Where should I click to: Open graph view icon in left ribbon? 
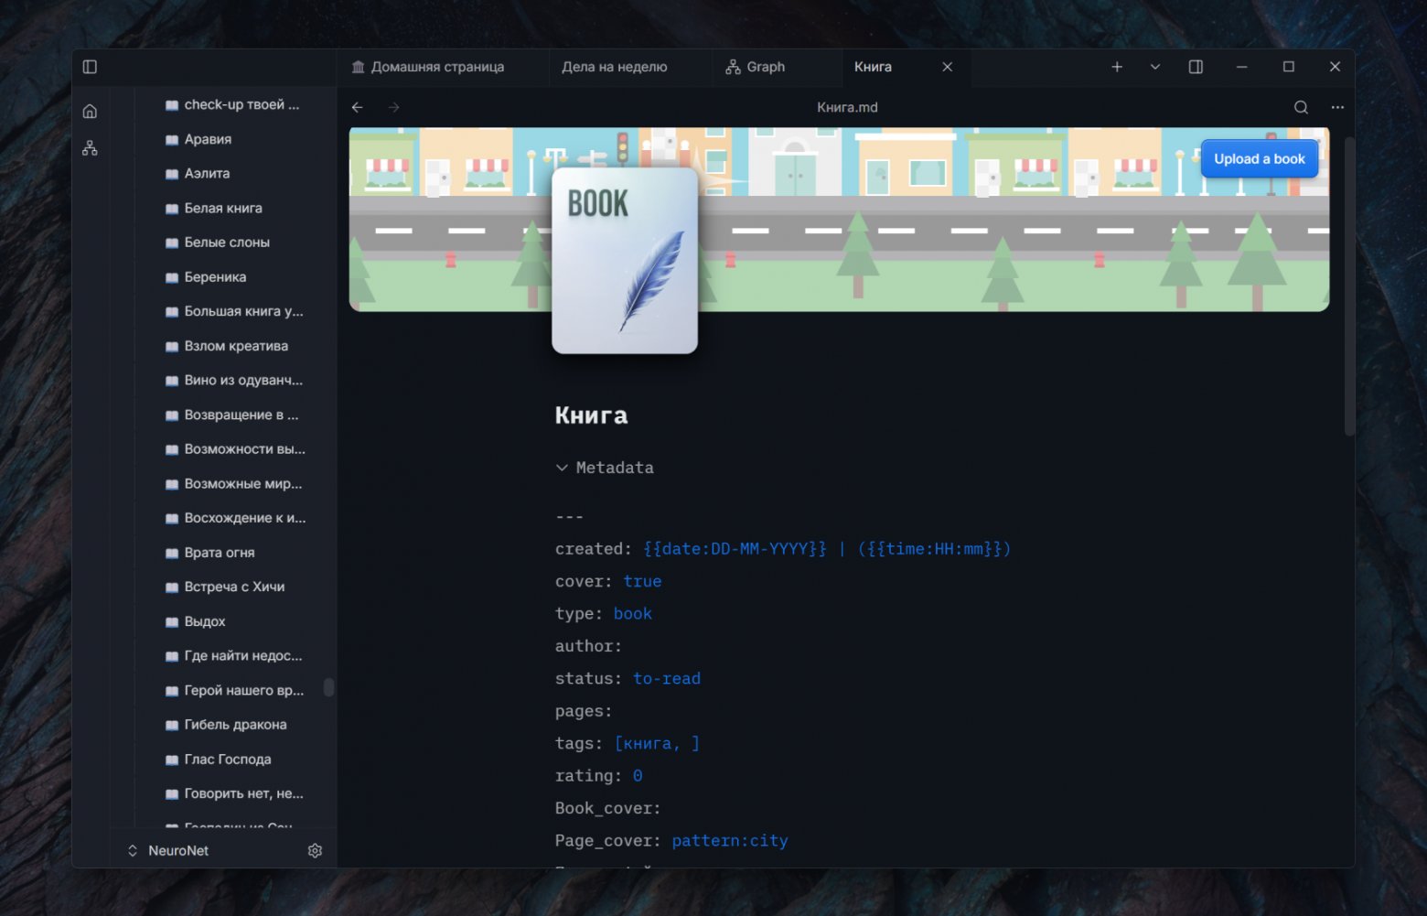pos(90,148)
